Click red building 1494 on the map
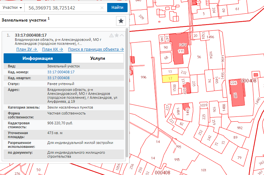 click(x=182, y=46)
